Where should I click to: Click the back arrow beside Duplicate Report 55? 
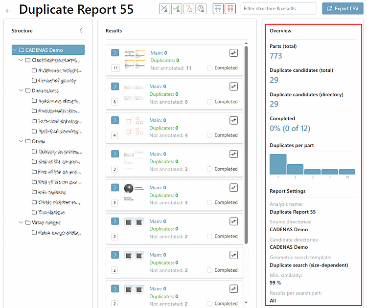[8, 11]
